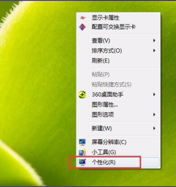The image size is (176, 187).
Task: Expand the 排序方式(O) submenu arrow
Action: [x=154, y=51]
